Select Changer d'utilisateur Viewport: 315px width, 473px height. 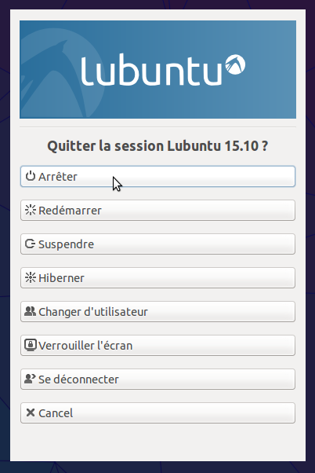pos(157,312)
